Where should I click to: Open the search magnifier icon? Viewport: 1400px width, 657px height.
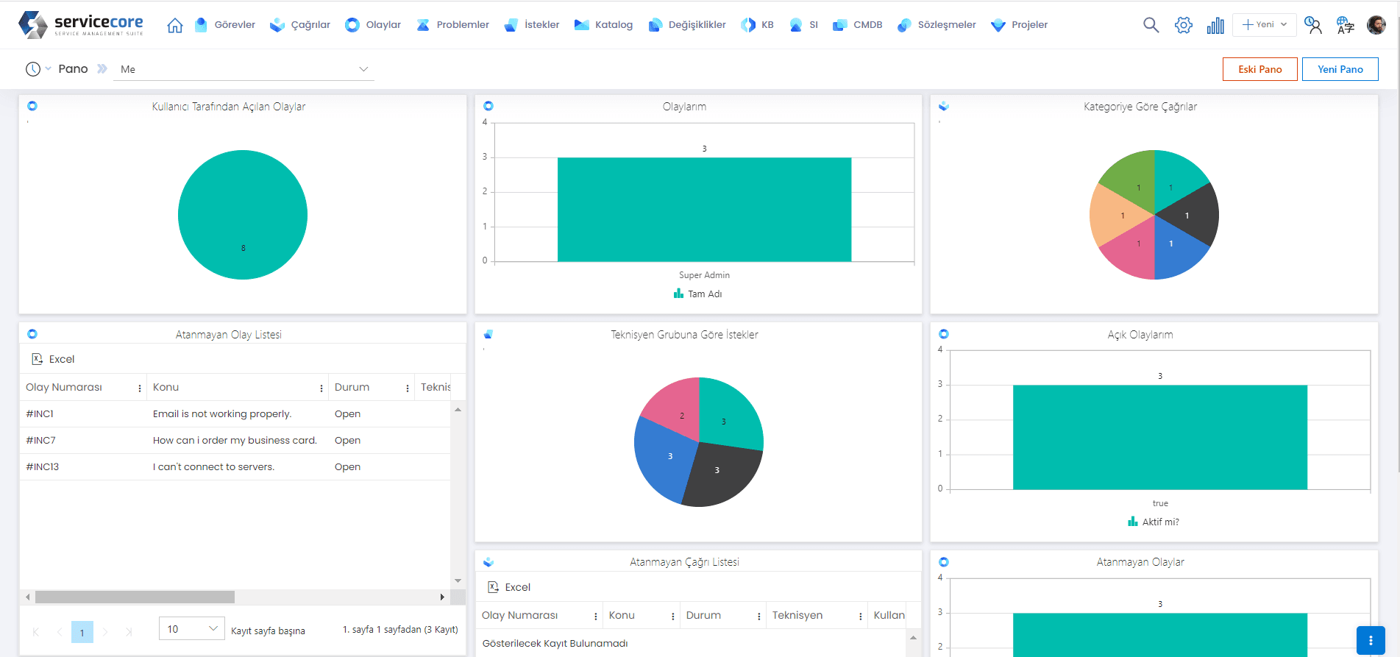coord(1151,25)
